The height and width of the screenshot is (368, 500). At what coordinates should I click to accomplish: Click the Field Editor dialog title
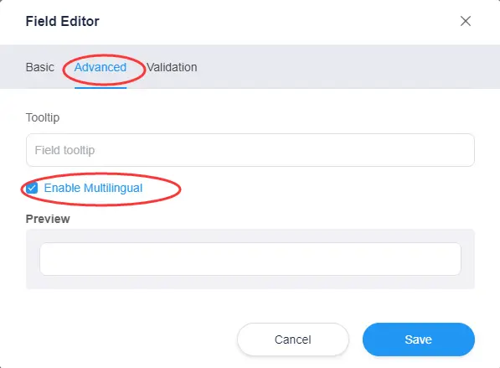click(63, 22)
